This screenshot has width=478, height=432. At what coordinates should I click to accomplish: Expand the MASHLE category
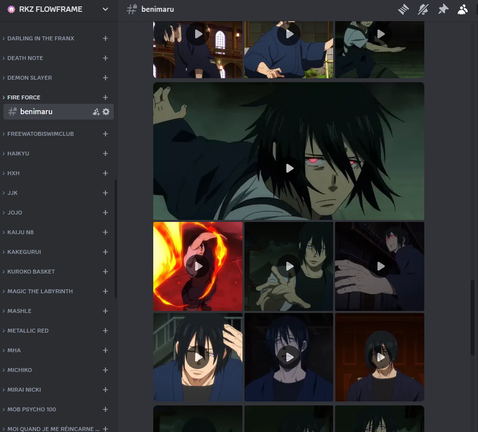(17, 311)
